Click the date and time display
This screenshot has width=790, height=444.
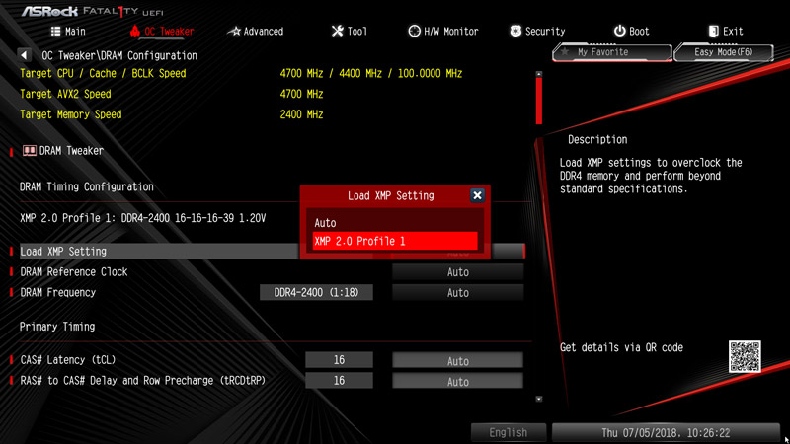[666, 432]
